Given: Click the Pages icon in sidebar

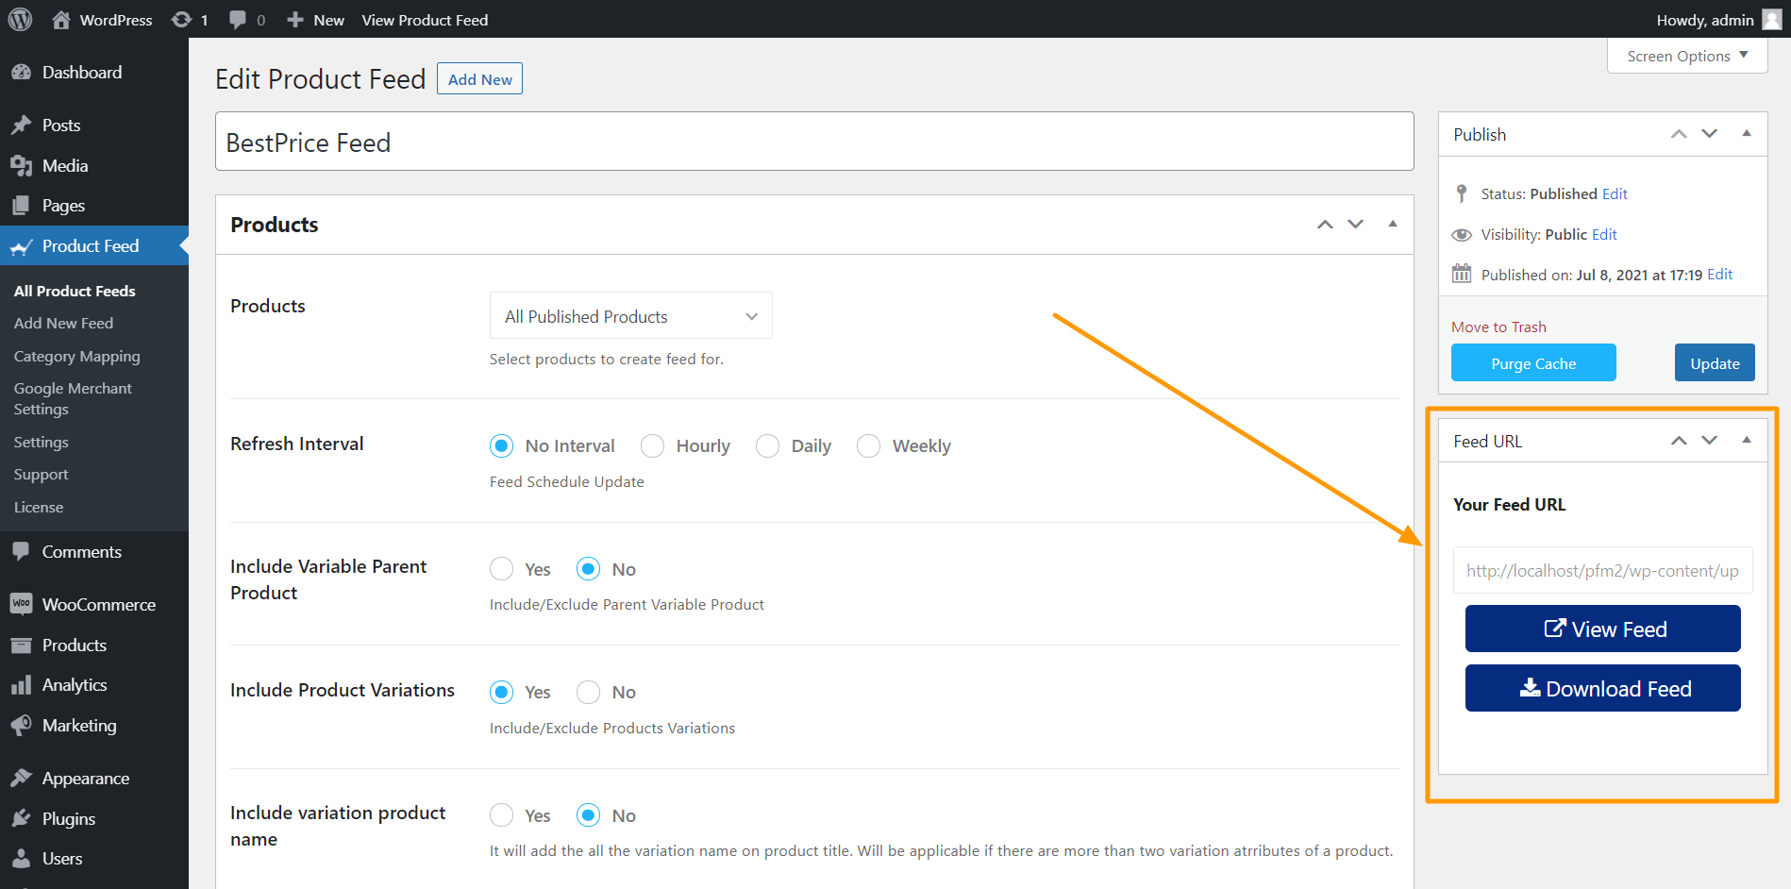Looking at the screenshot, I should pos(21,206).
